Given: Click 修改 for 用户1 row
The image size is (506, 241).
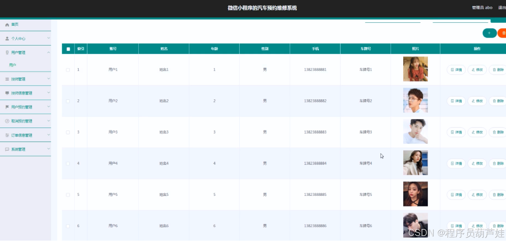Looking at the screenshot, I should (x=477, y=70).
